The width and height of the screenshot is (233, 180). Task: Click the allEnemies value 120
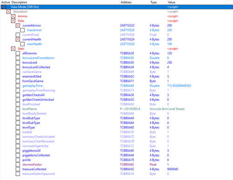[x=170, y=53]
